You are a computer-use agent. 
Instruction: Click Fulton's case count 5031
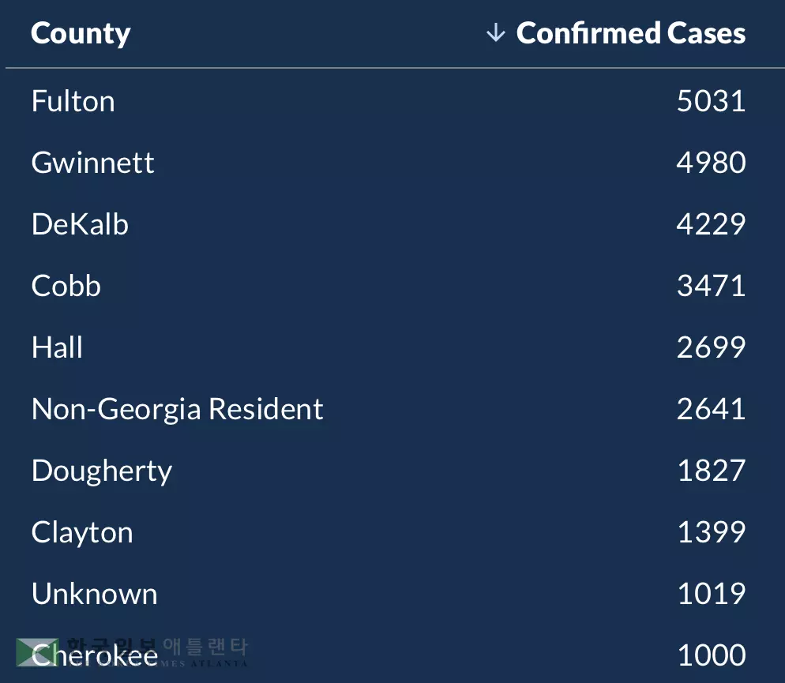tap(711, 101)
